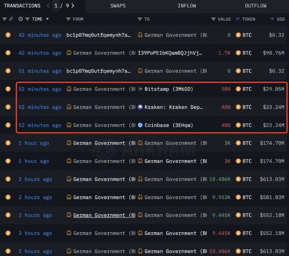Click the Kraken logo icon
Image resolution: width=289 pixels, height=256 pixels.
[140, 107]
